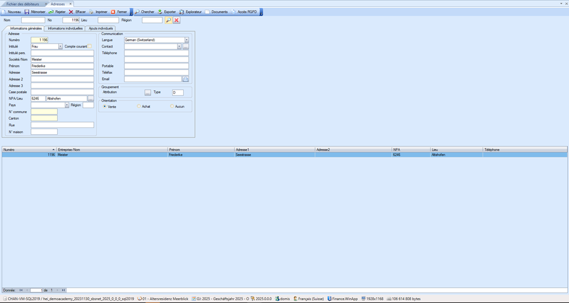
Task: Open Documents from the toolbar
Action: click(216, 12)
